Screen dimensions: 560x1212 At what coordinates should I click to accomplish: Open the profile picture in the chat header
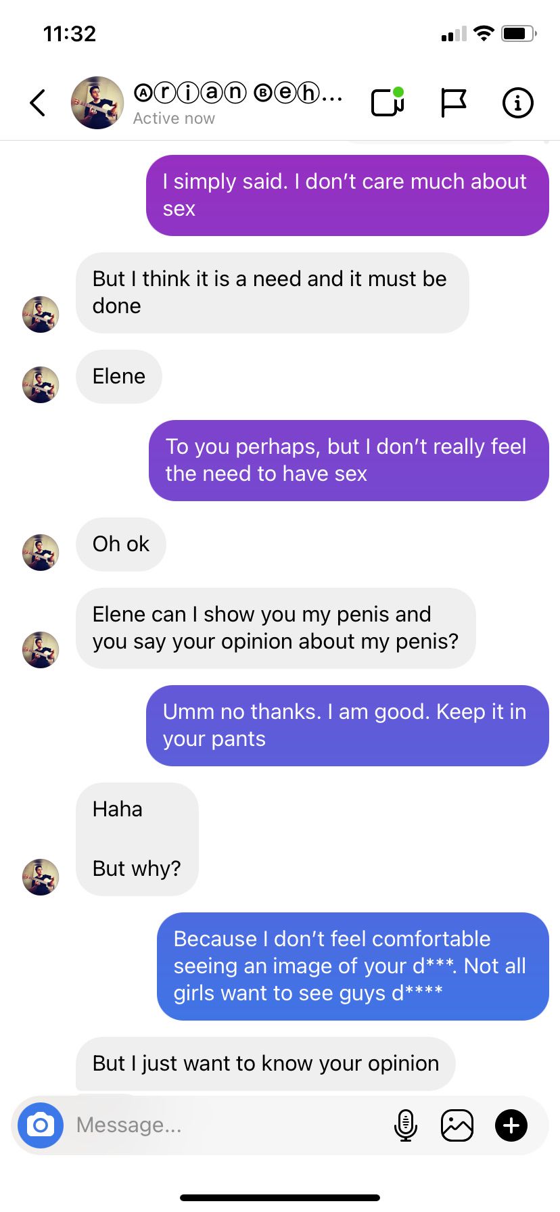click(97, 103)
